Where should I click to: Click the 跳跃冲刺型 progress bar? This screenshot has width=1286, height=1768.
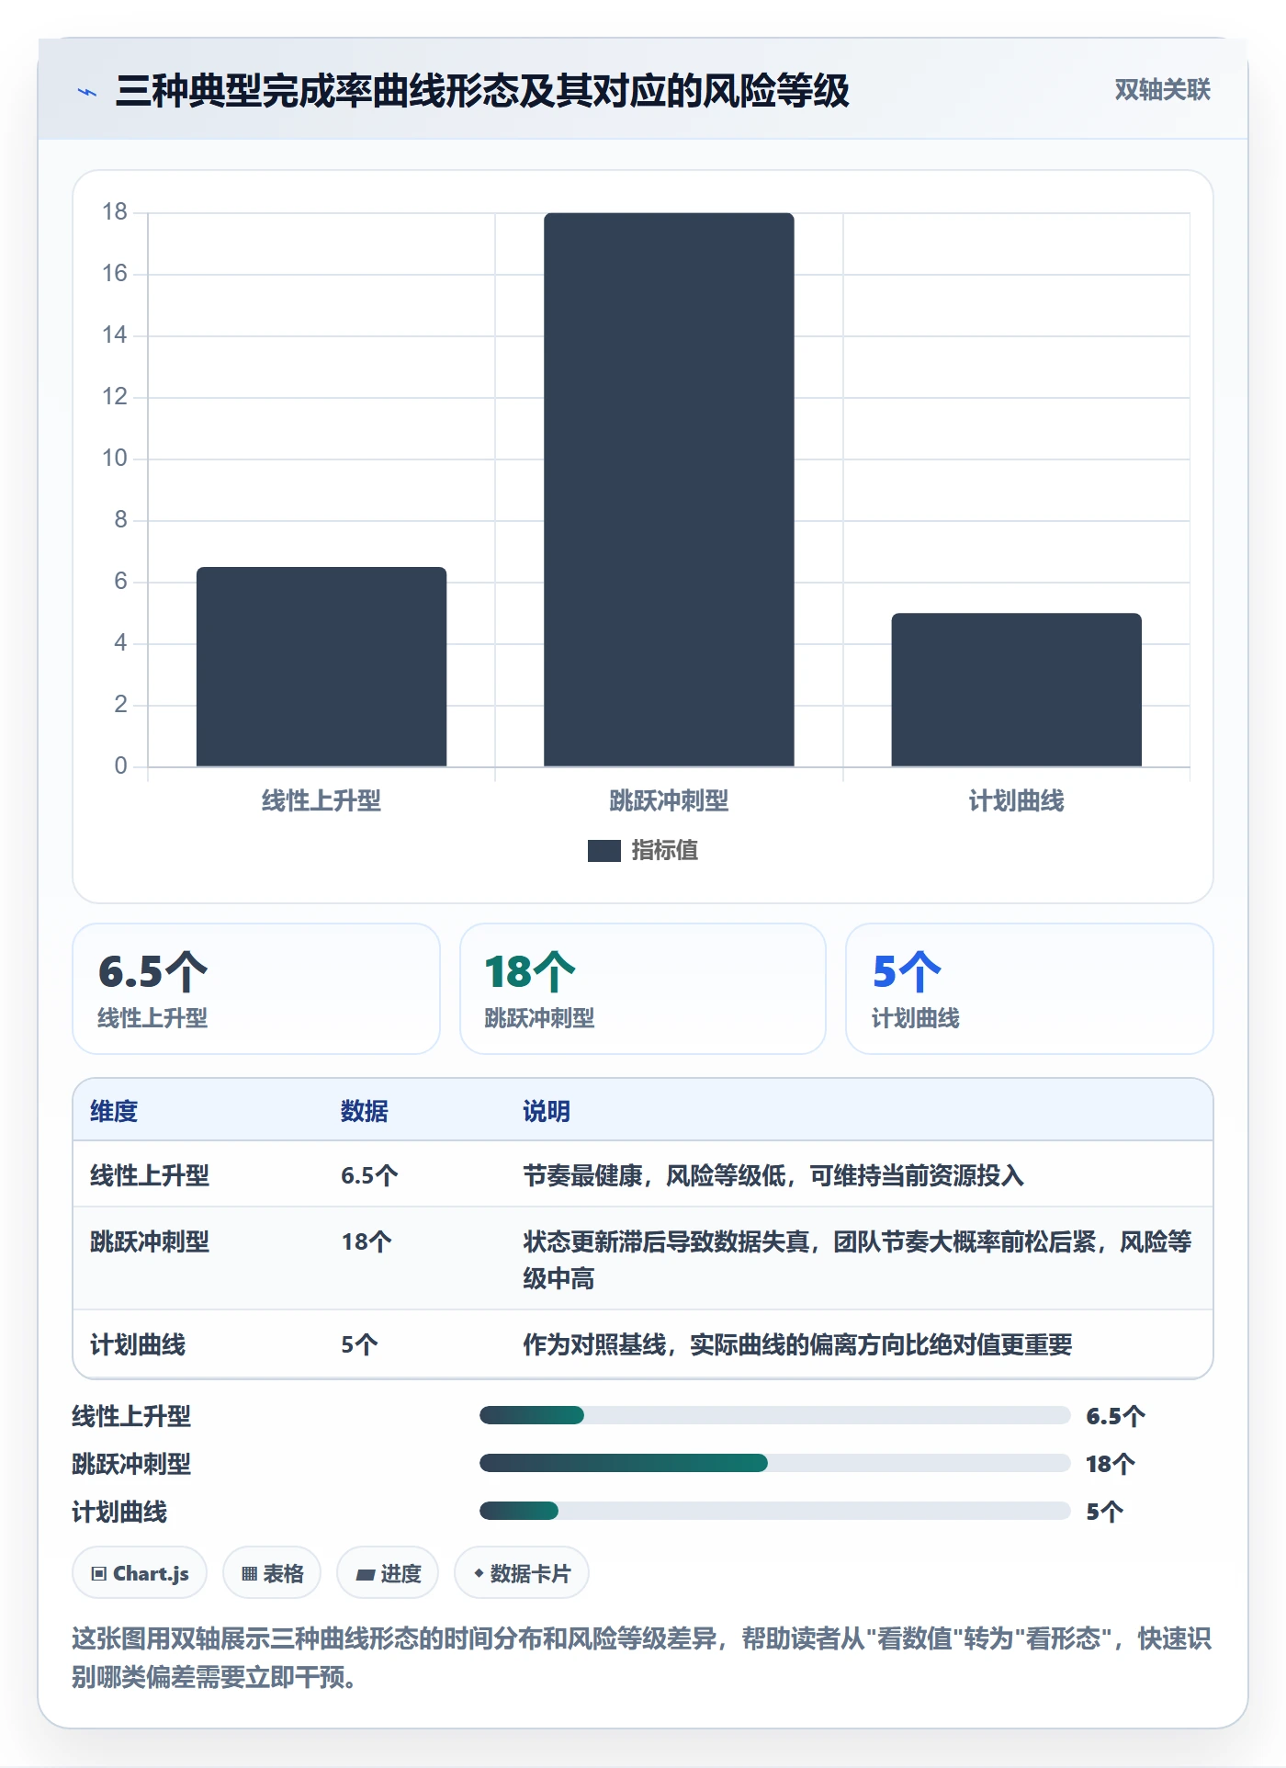point(774,1463)
